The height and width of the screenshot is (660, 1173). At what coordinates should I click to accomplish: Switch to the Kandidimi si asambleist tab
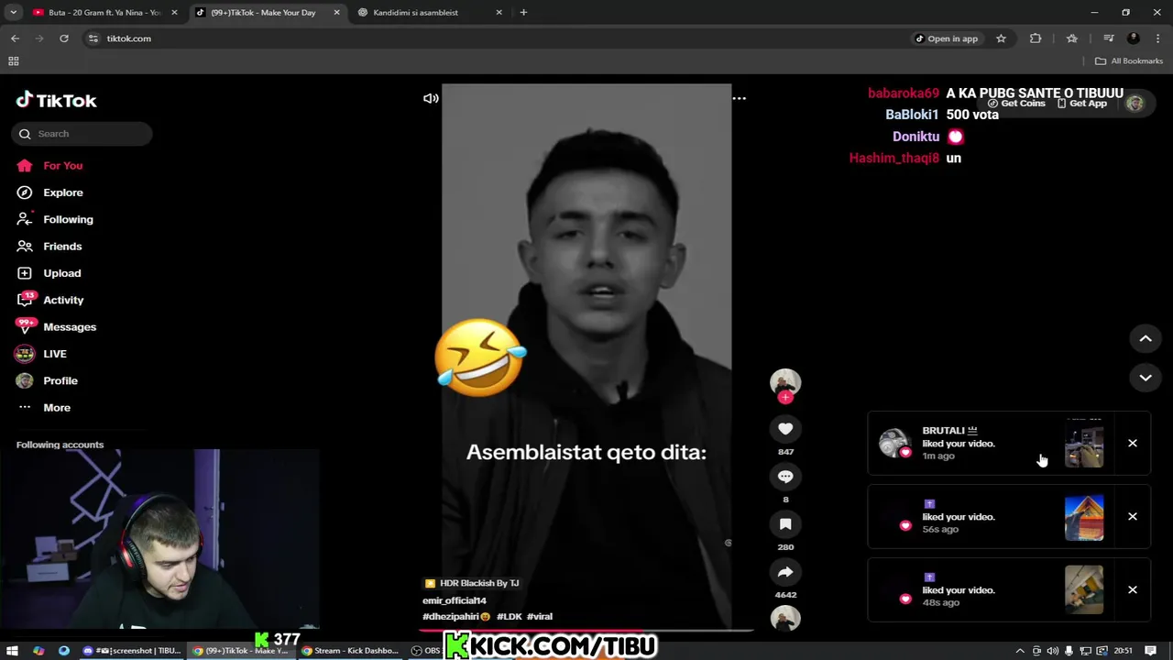coord(416,13)
